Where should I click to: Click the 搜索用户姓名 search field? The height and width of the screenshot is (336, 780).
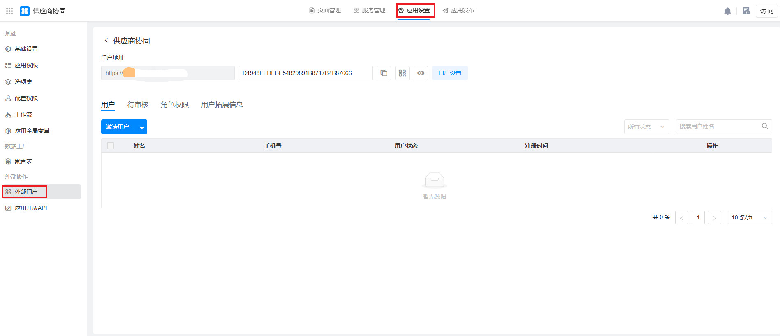[x=718, y=126]
